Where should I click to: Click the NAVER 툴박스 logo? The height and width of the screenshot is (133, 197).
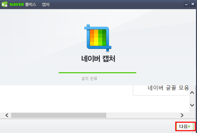tap(19, 4)
